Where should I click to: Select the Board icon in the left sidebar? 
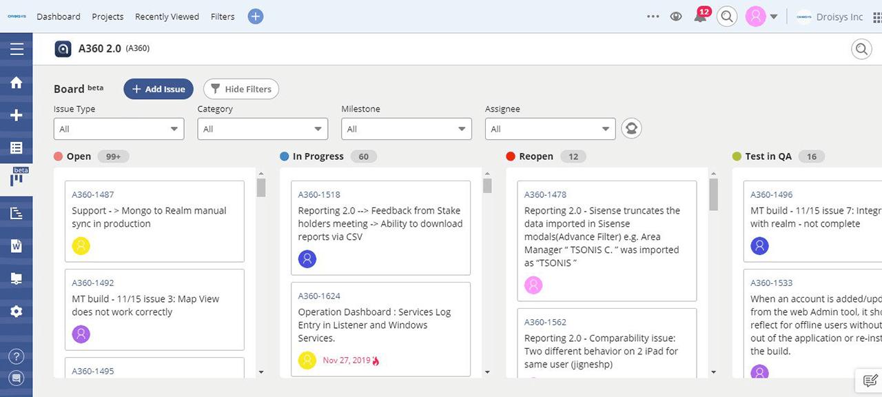click(16, 178)
